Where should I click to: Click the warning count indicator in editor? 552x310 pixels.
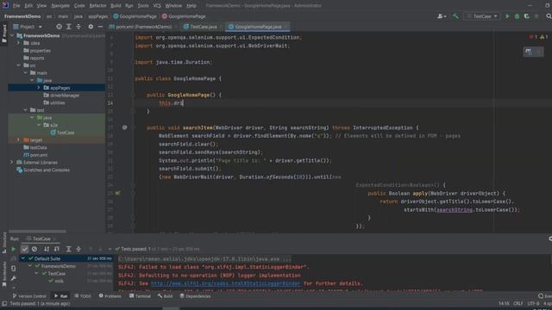coord(544,37)
